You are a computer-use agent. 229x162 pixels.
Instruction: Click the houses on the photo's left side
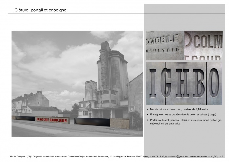[x=29, y=103]
